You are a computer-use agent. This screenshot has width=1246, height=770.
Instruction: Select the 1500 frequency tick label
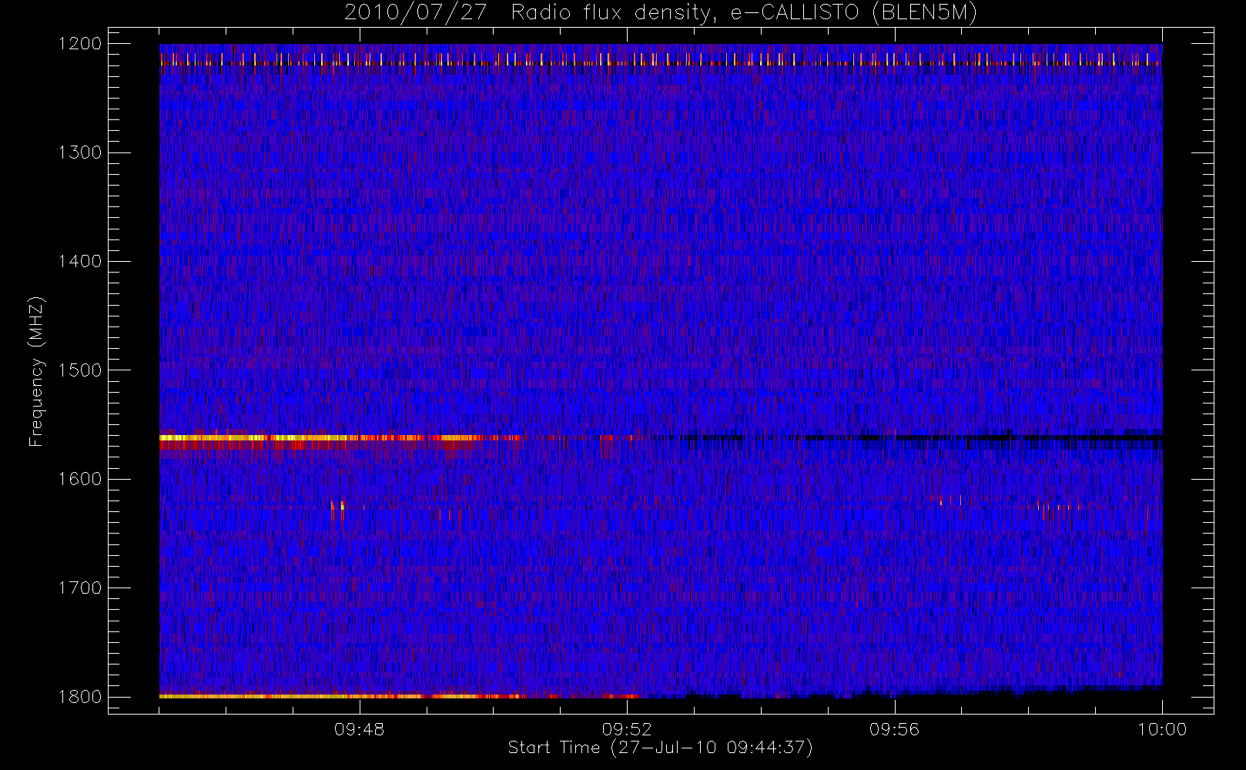click(x=80, y=370)
